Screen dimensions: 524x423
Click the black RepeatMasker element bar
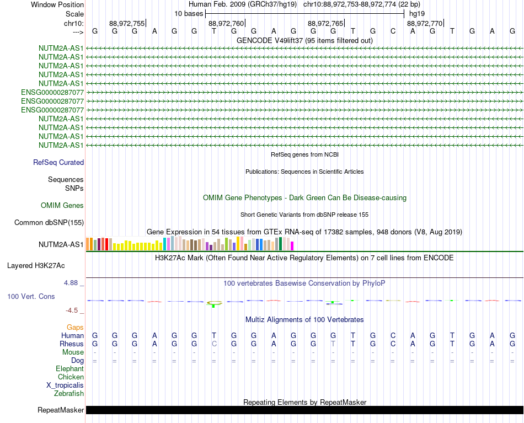point(304,410)
